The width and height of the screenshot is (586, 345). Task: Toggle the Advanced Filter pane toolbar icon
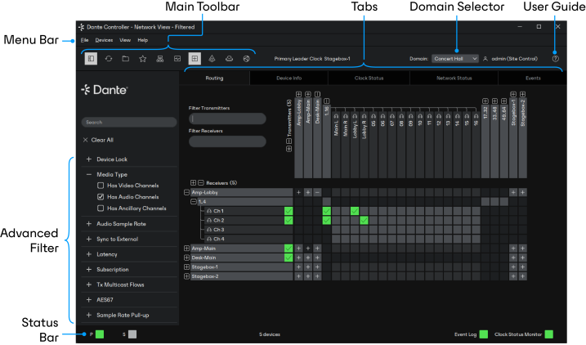pos(91,59)
